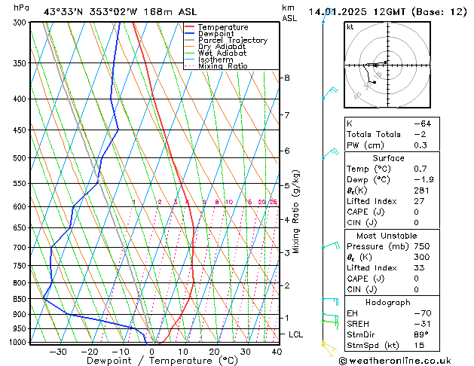Screen dimensions: 474x366
Task: Click the 'LCL' label on the height axis
Action: pyautogui.click(x=295, y=334)
